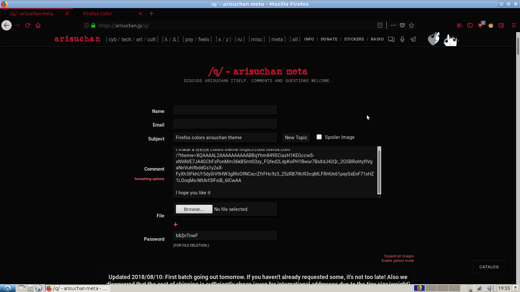The width and height of the screenshot is (520, 292).
Task: Open the Firefox library icon
Action: point(460,25)
